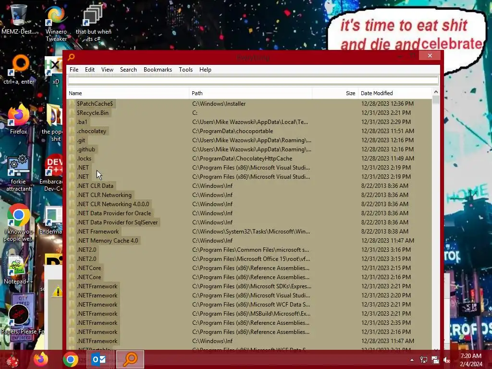
Task: Select the $Recycle.Bin row
Action: [x=249, y=112]
